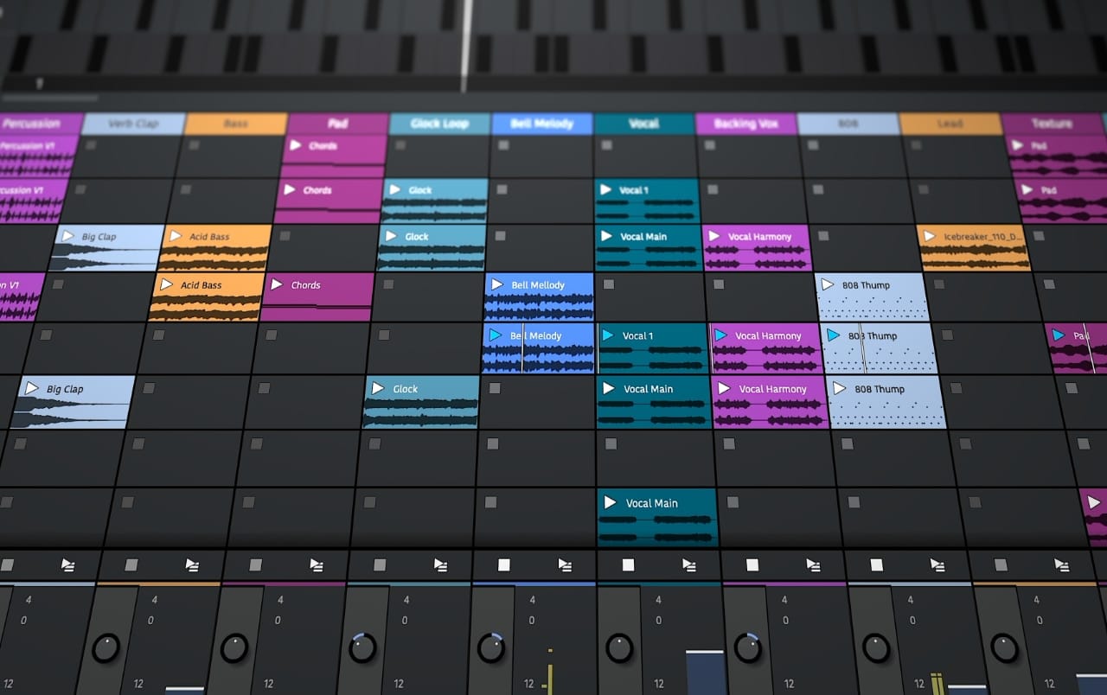This screenshot has height=695, width=1107.
Task: Open the Lead track header
Action: [x=950, y=124]
